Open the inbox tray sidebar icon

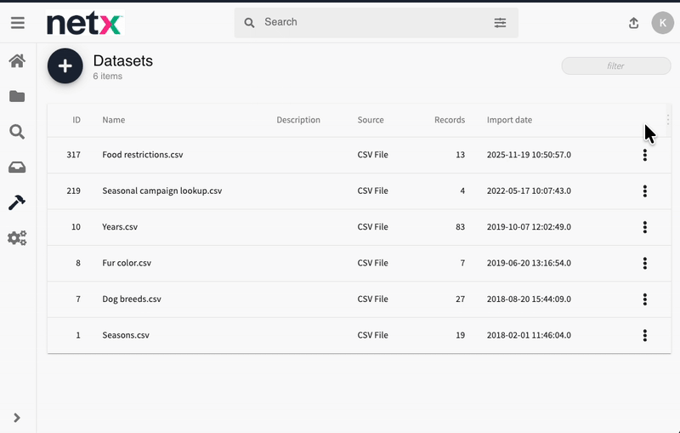click(x=17, y=167)
